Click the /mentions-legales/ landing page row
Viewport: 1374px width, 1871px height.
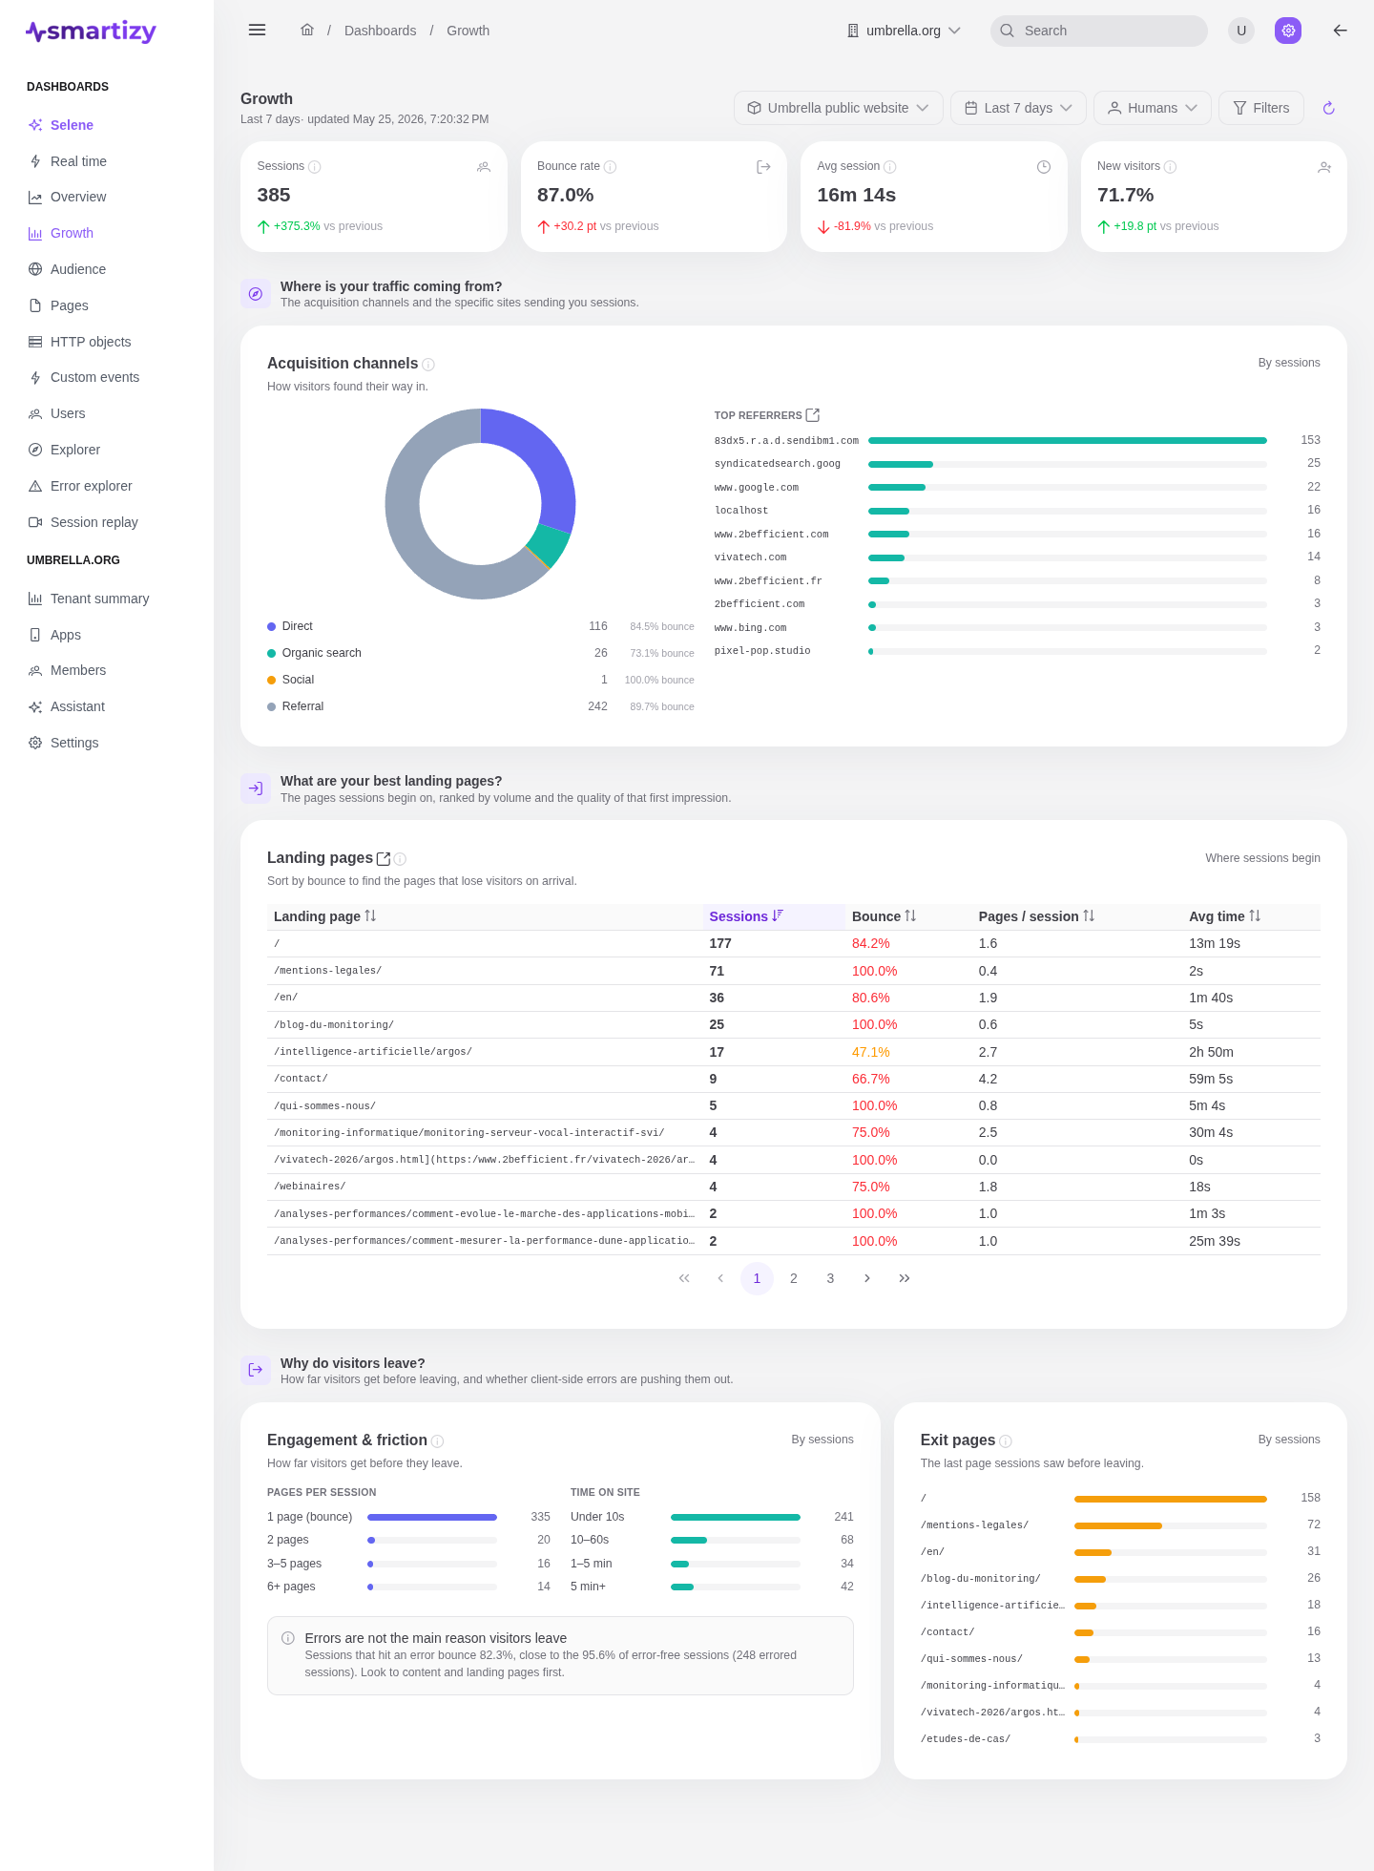coord(794,971)
